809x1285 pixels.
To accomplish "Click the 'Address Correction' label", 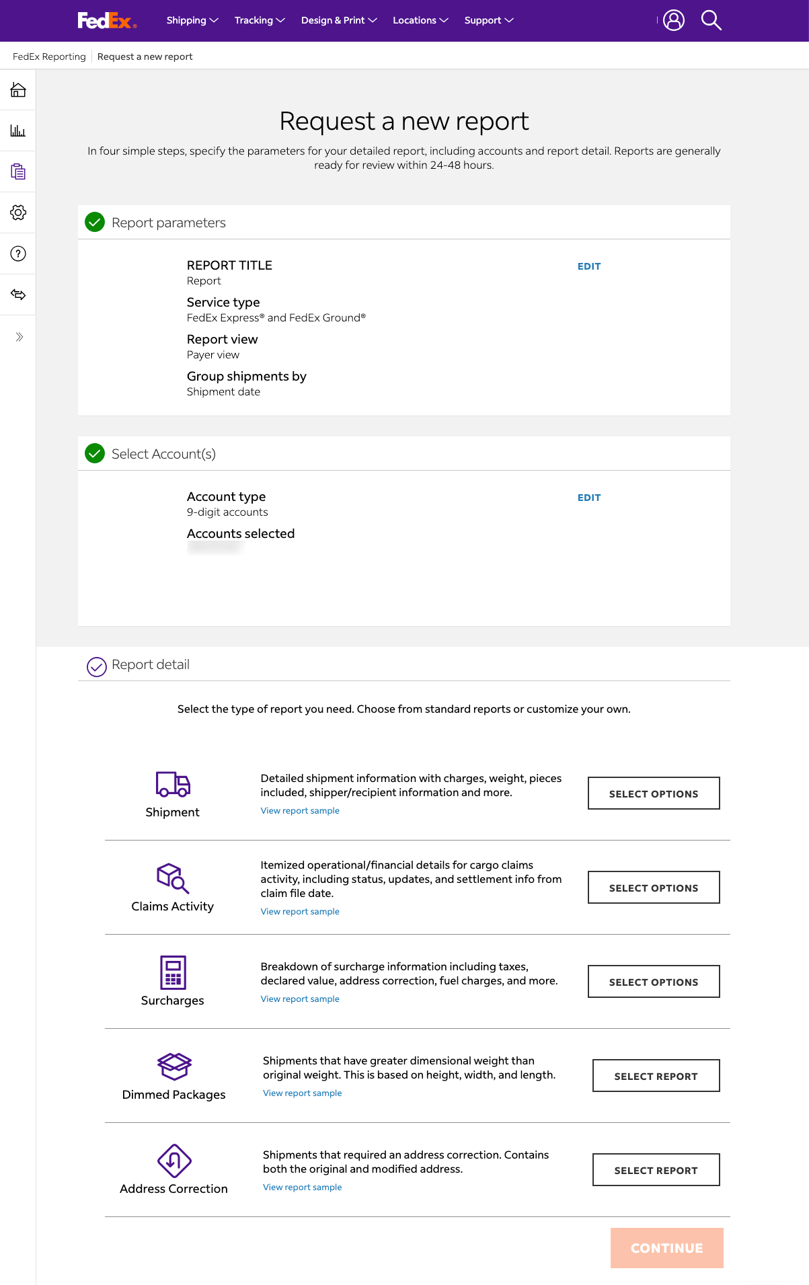I will tap(174, 1189).
